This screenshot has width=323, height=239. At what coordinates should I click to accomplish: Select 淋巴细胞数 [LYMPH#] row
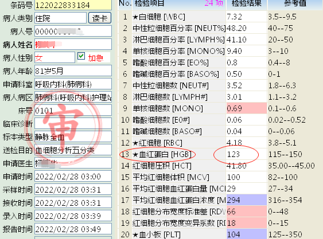pos(220,97)
